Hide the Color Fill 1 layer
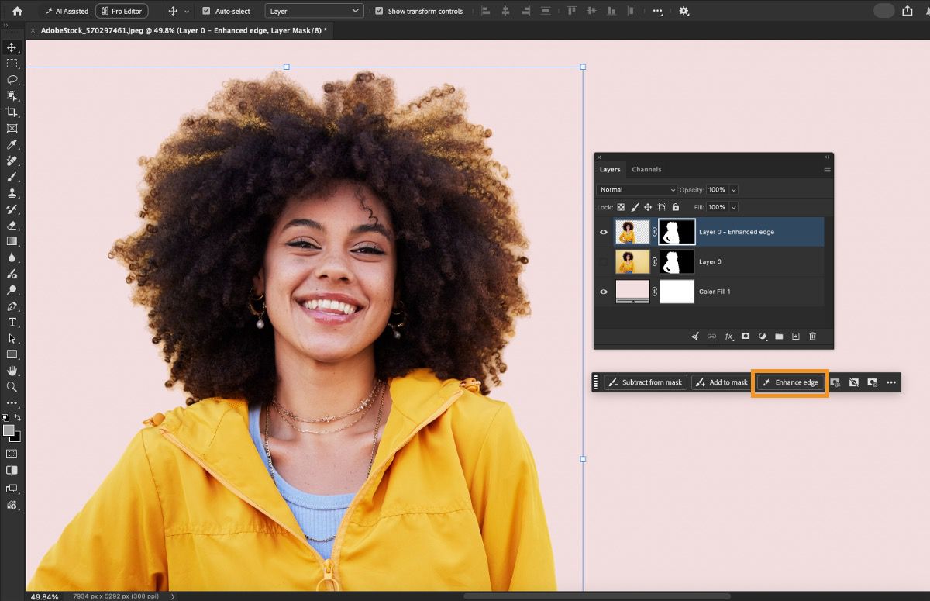This screenshot has height=601, width=930. coord(604,292)
